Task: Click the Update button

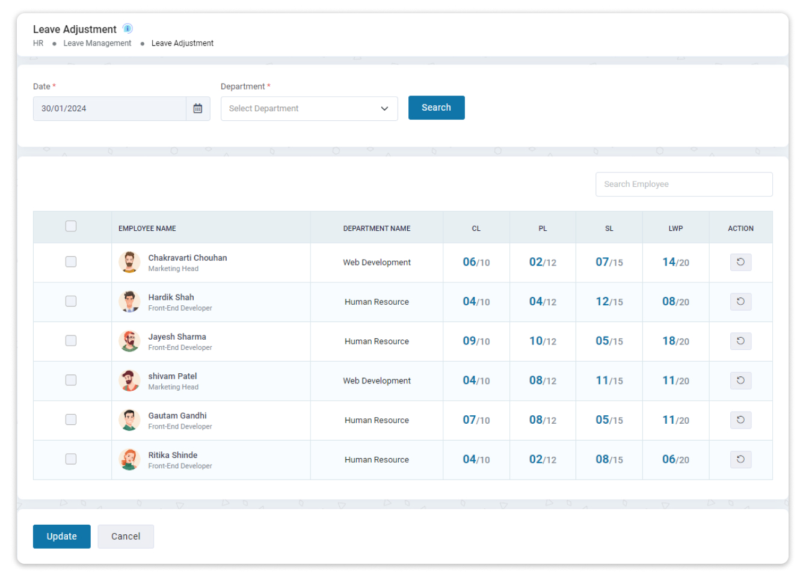Action: pyautogui.click(x=61, y=536)
